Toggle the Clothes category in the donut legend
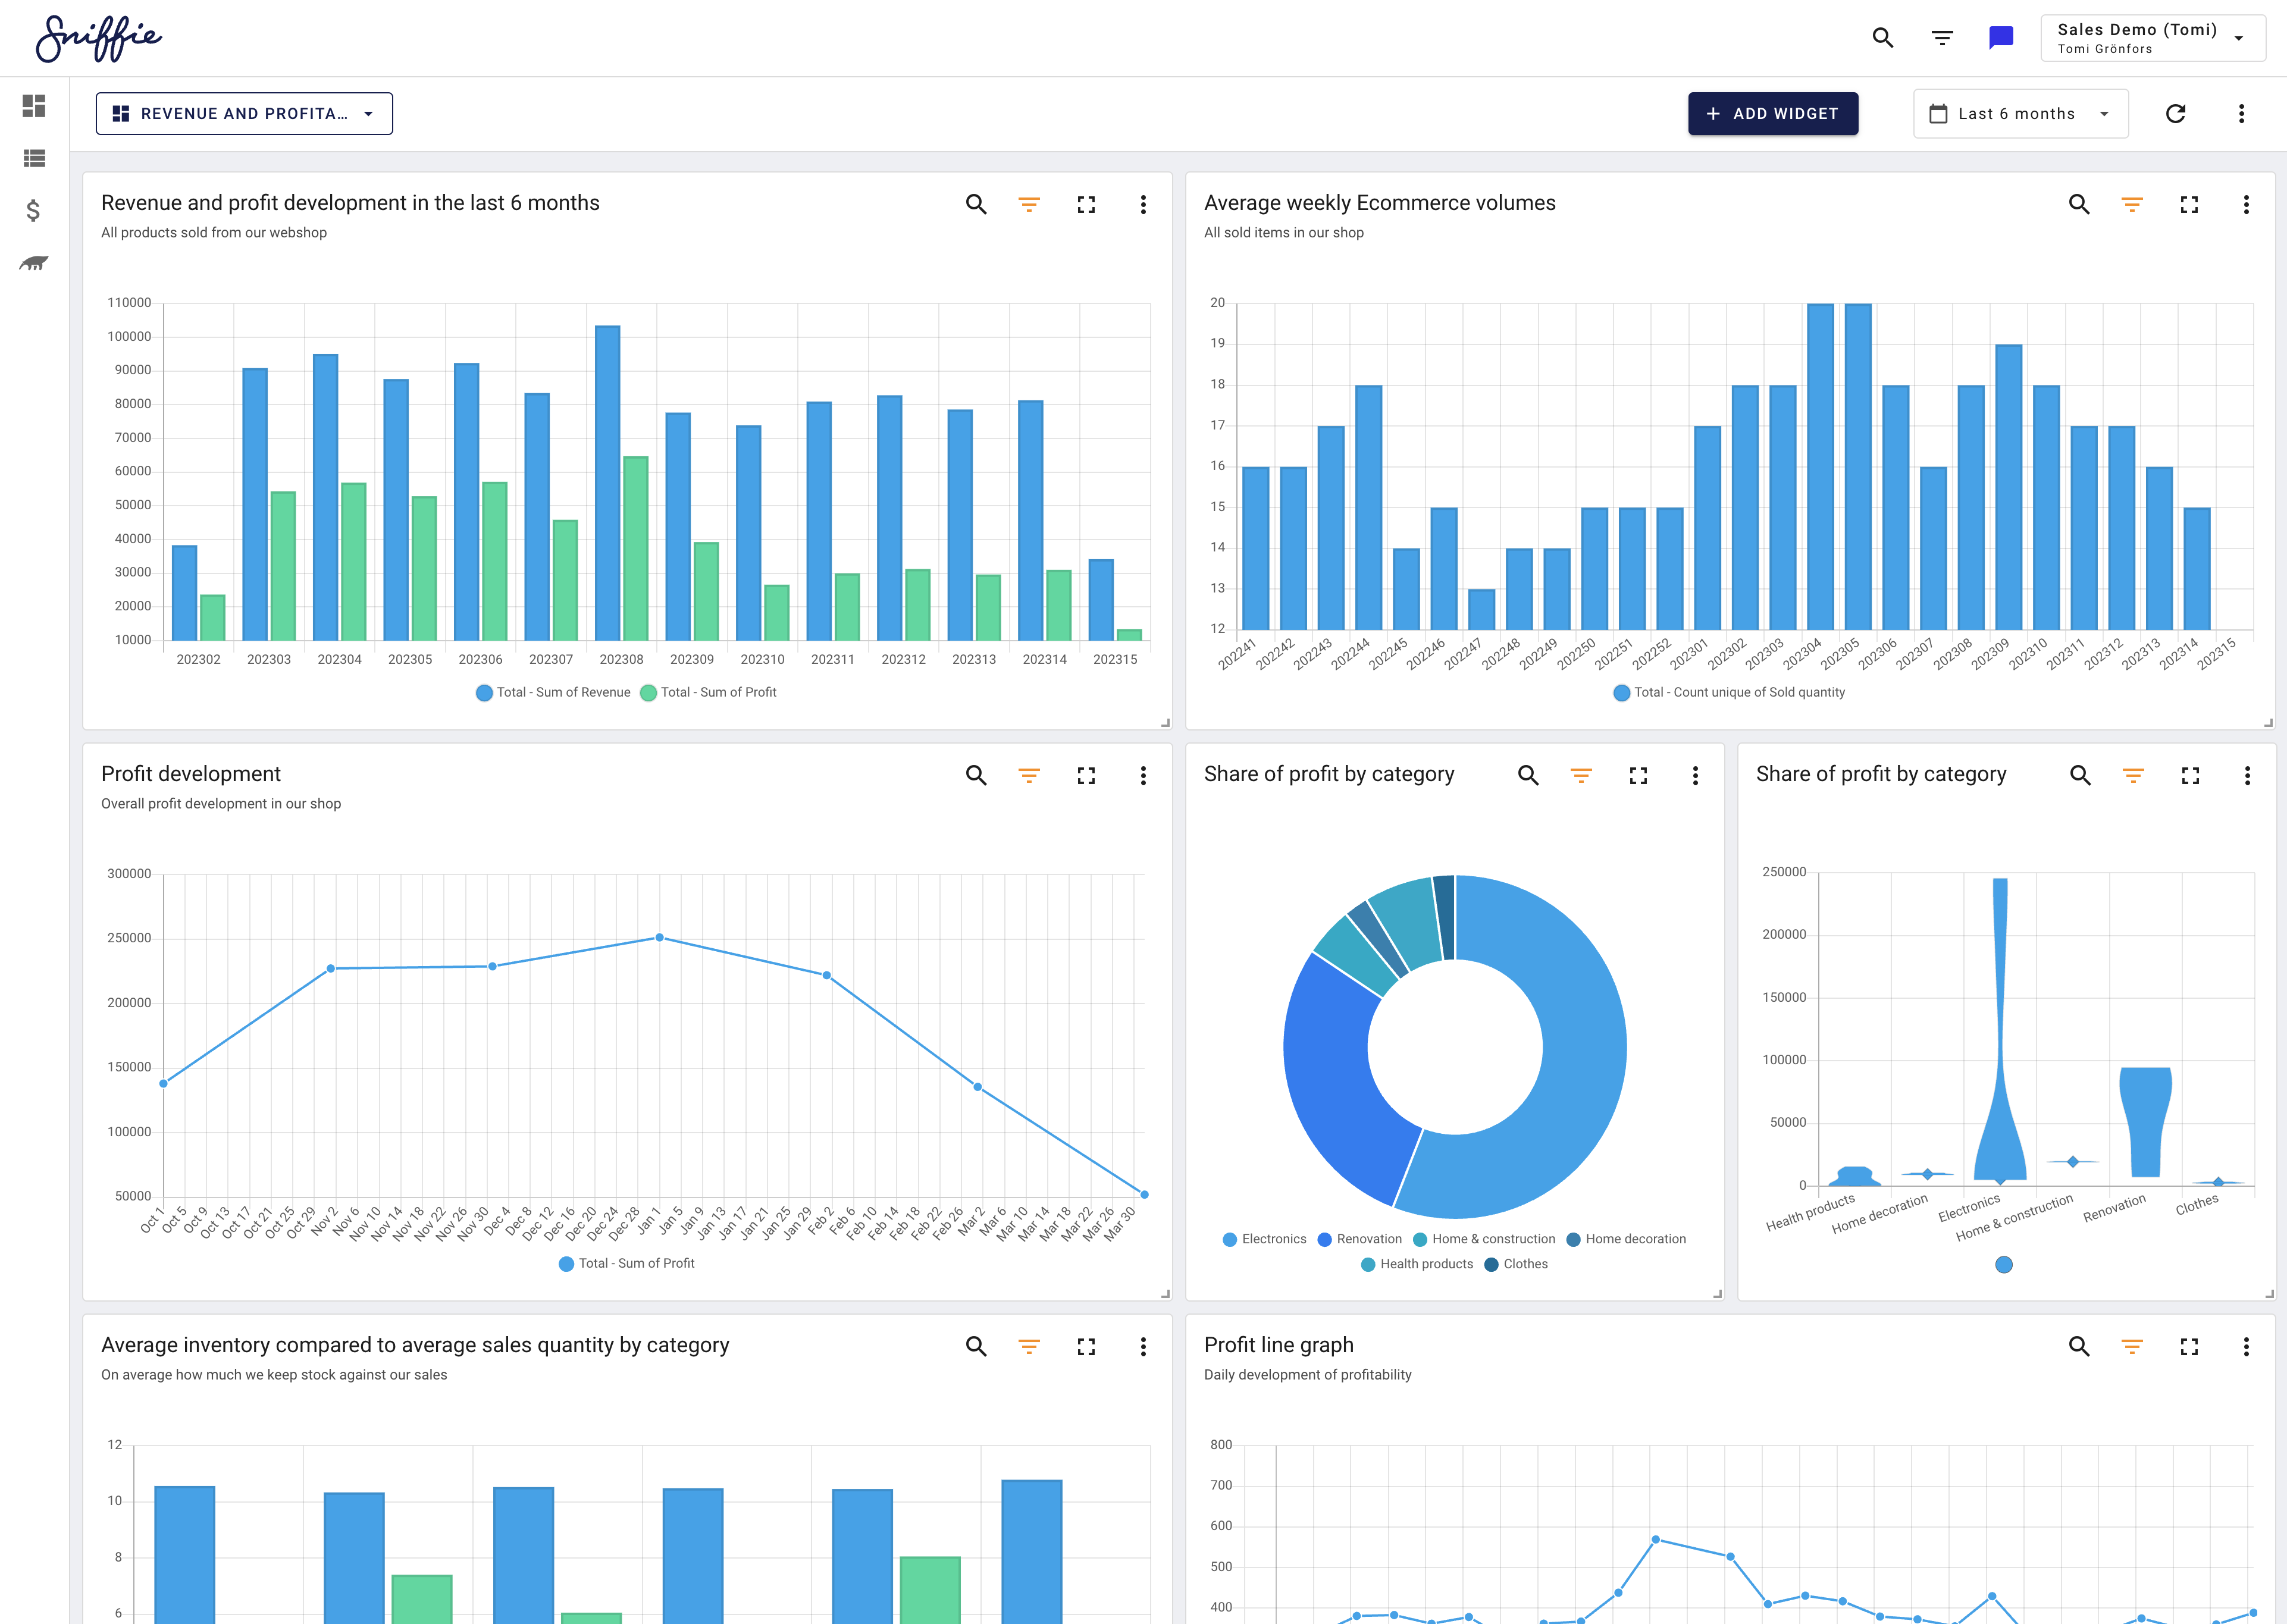2287x1624 pixels. click(x=1523, y=1264)
